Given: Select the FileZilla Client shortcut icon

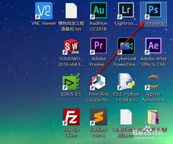Looking at the screenshot, I should (71, 117).
